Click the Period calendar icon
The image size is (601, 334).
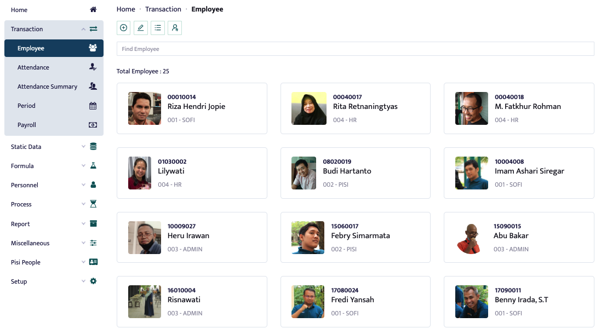click(x=93, y=105)
